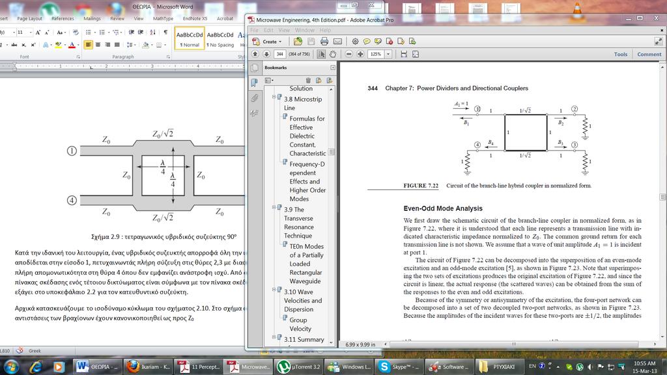667x375 pixels.
Task: Open the Comment pane in Acrobat
Action: (x=649, y=55)
